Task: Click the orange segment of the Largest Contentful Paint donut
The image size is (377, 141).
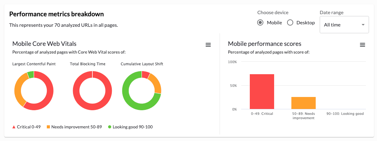Action: tap(18, 89)
